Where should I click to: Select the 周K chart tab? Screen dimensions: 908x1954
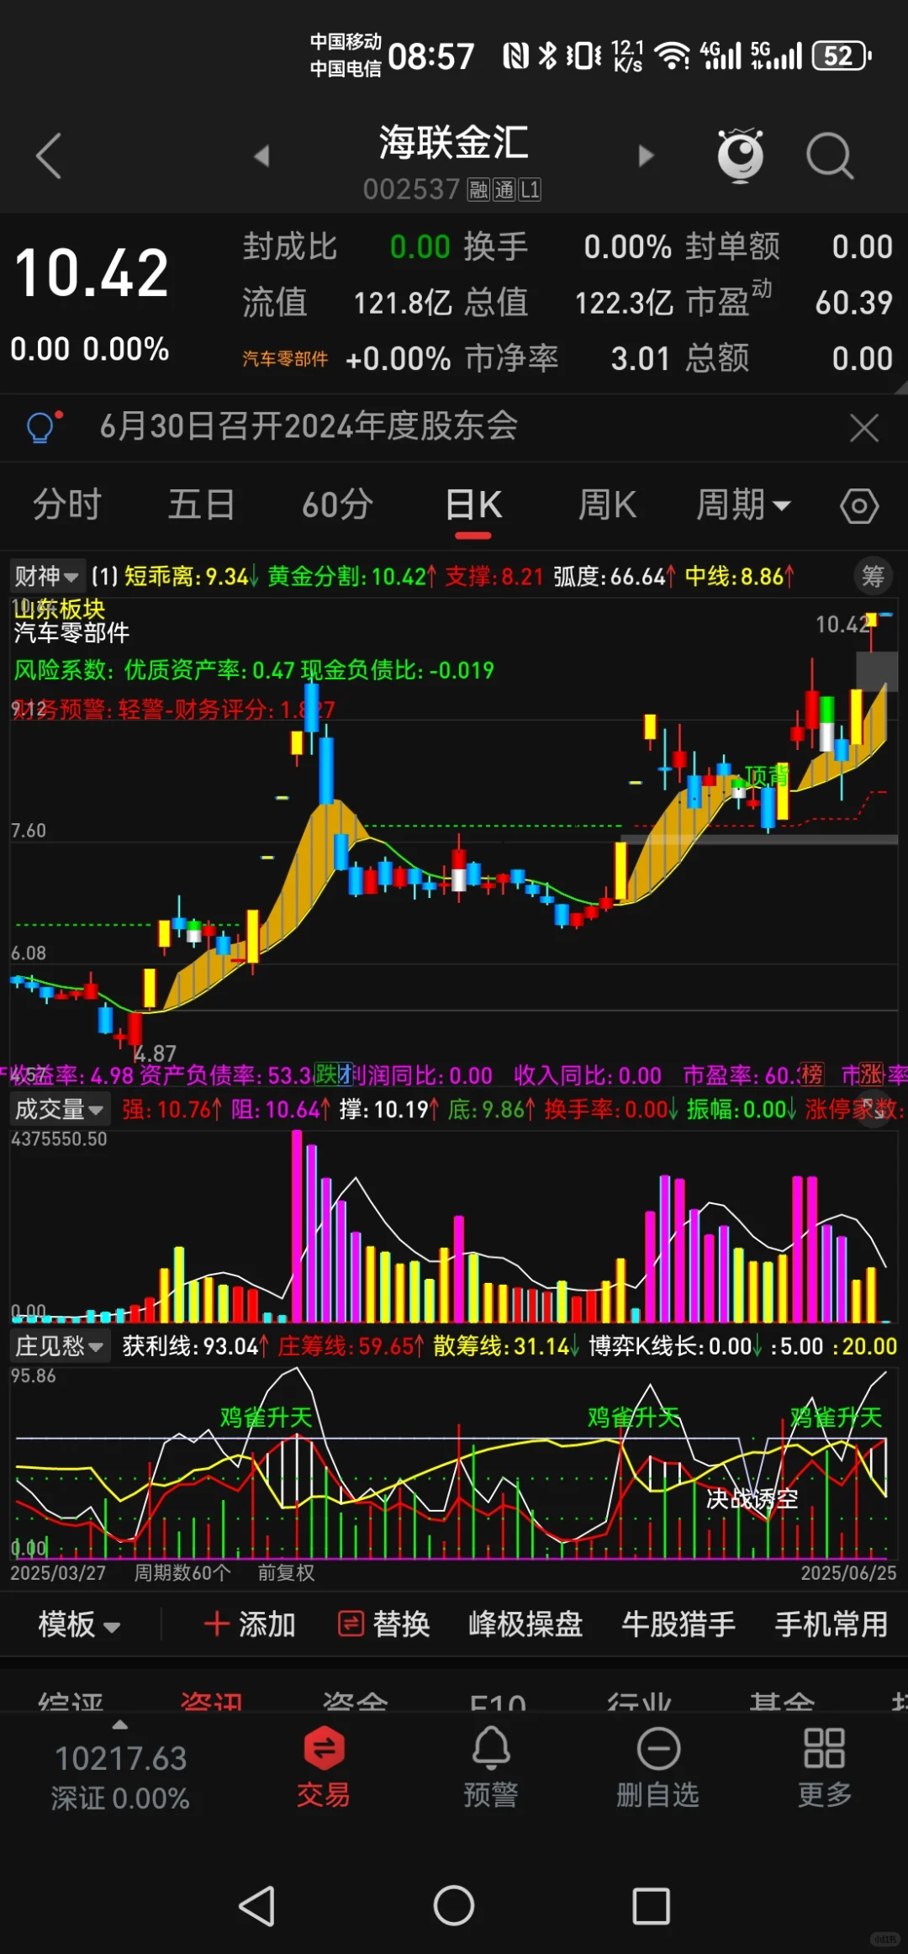pyautogui.click(x=607, y=504)
